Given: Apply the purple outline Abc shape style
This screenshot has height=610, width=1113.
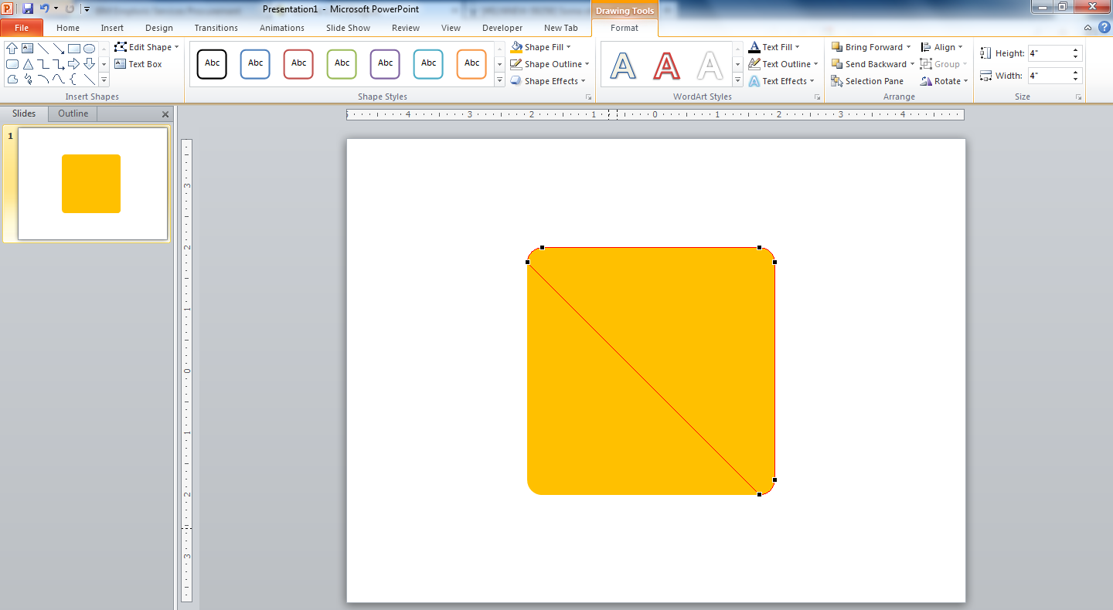Looking at the screenshot, I should click(385, 64).
